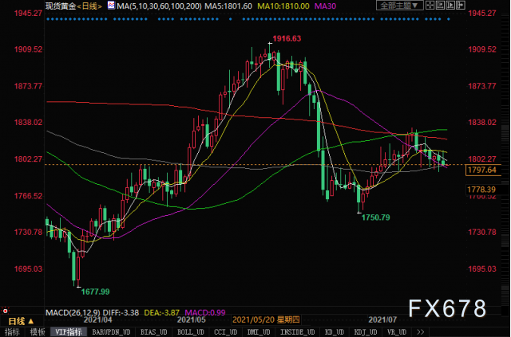Open the 日线 period selector at bottom left
This screenshot has width=511, height=337.
click(x=21, y=321)
